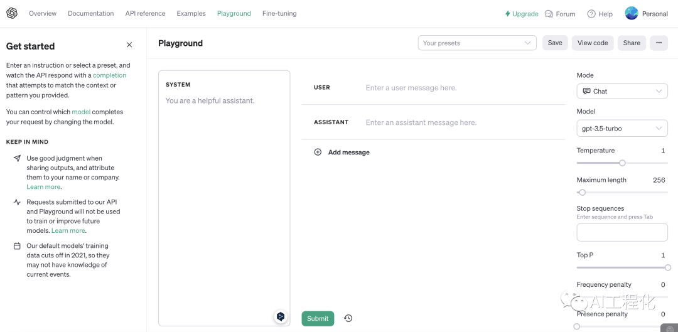Click the Maximum length slider handle

point(582,192)
